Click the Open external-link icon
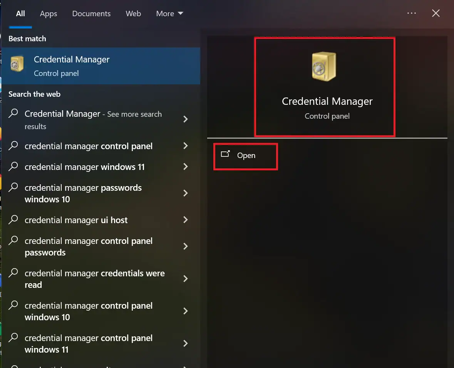Viewport: 454px width, 368px height. [x=225, y=155]
